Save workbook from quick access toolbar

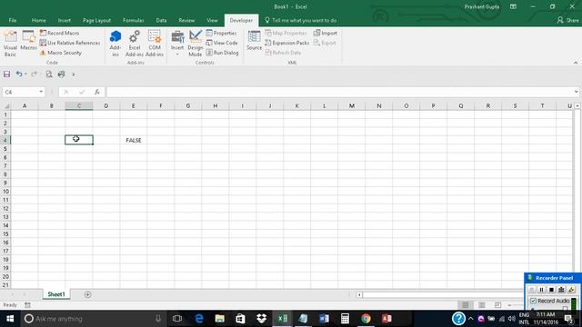point(6,74)
